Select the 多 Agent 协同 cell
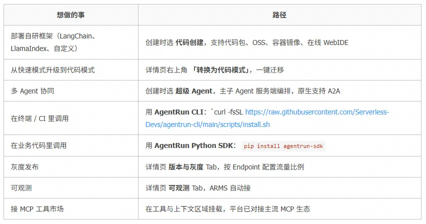The image size is (426, 224). click(71, 91)
